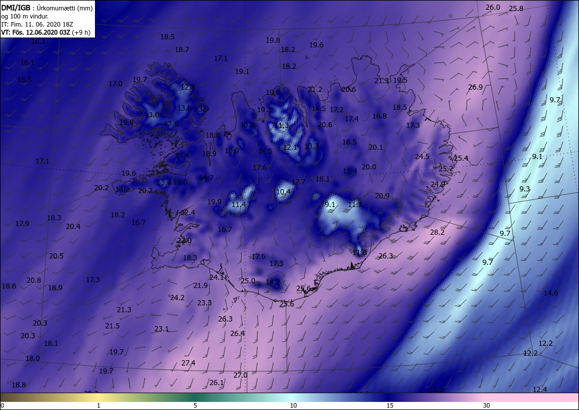Click the map value 12.8
Image resolution: width=579 pixels, height=410 pixels.
(x=188, y=87)
